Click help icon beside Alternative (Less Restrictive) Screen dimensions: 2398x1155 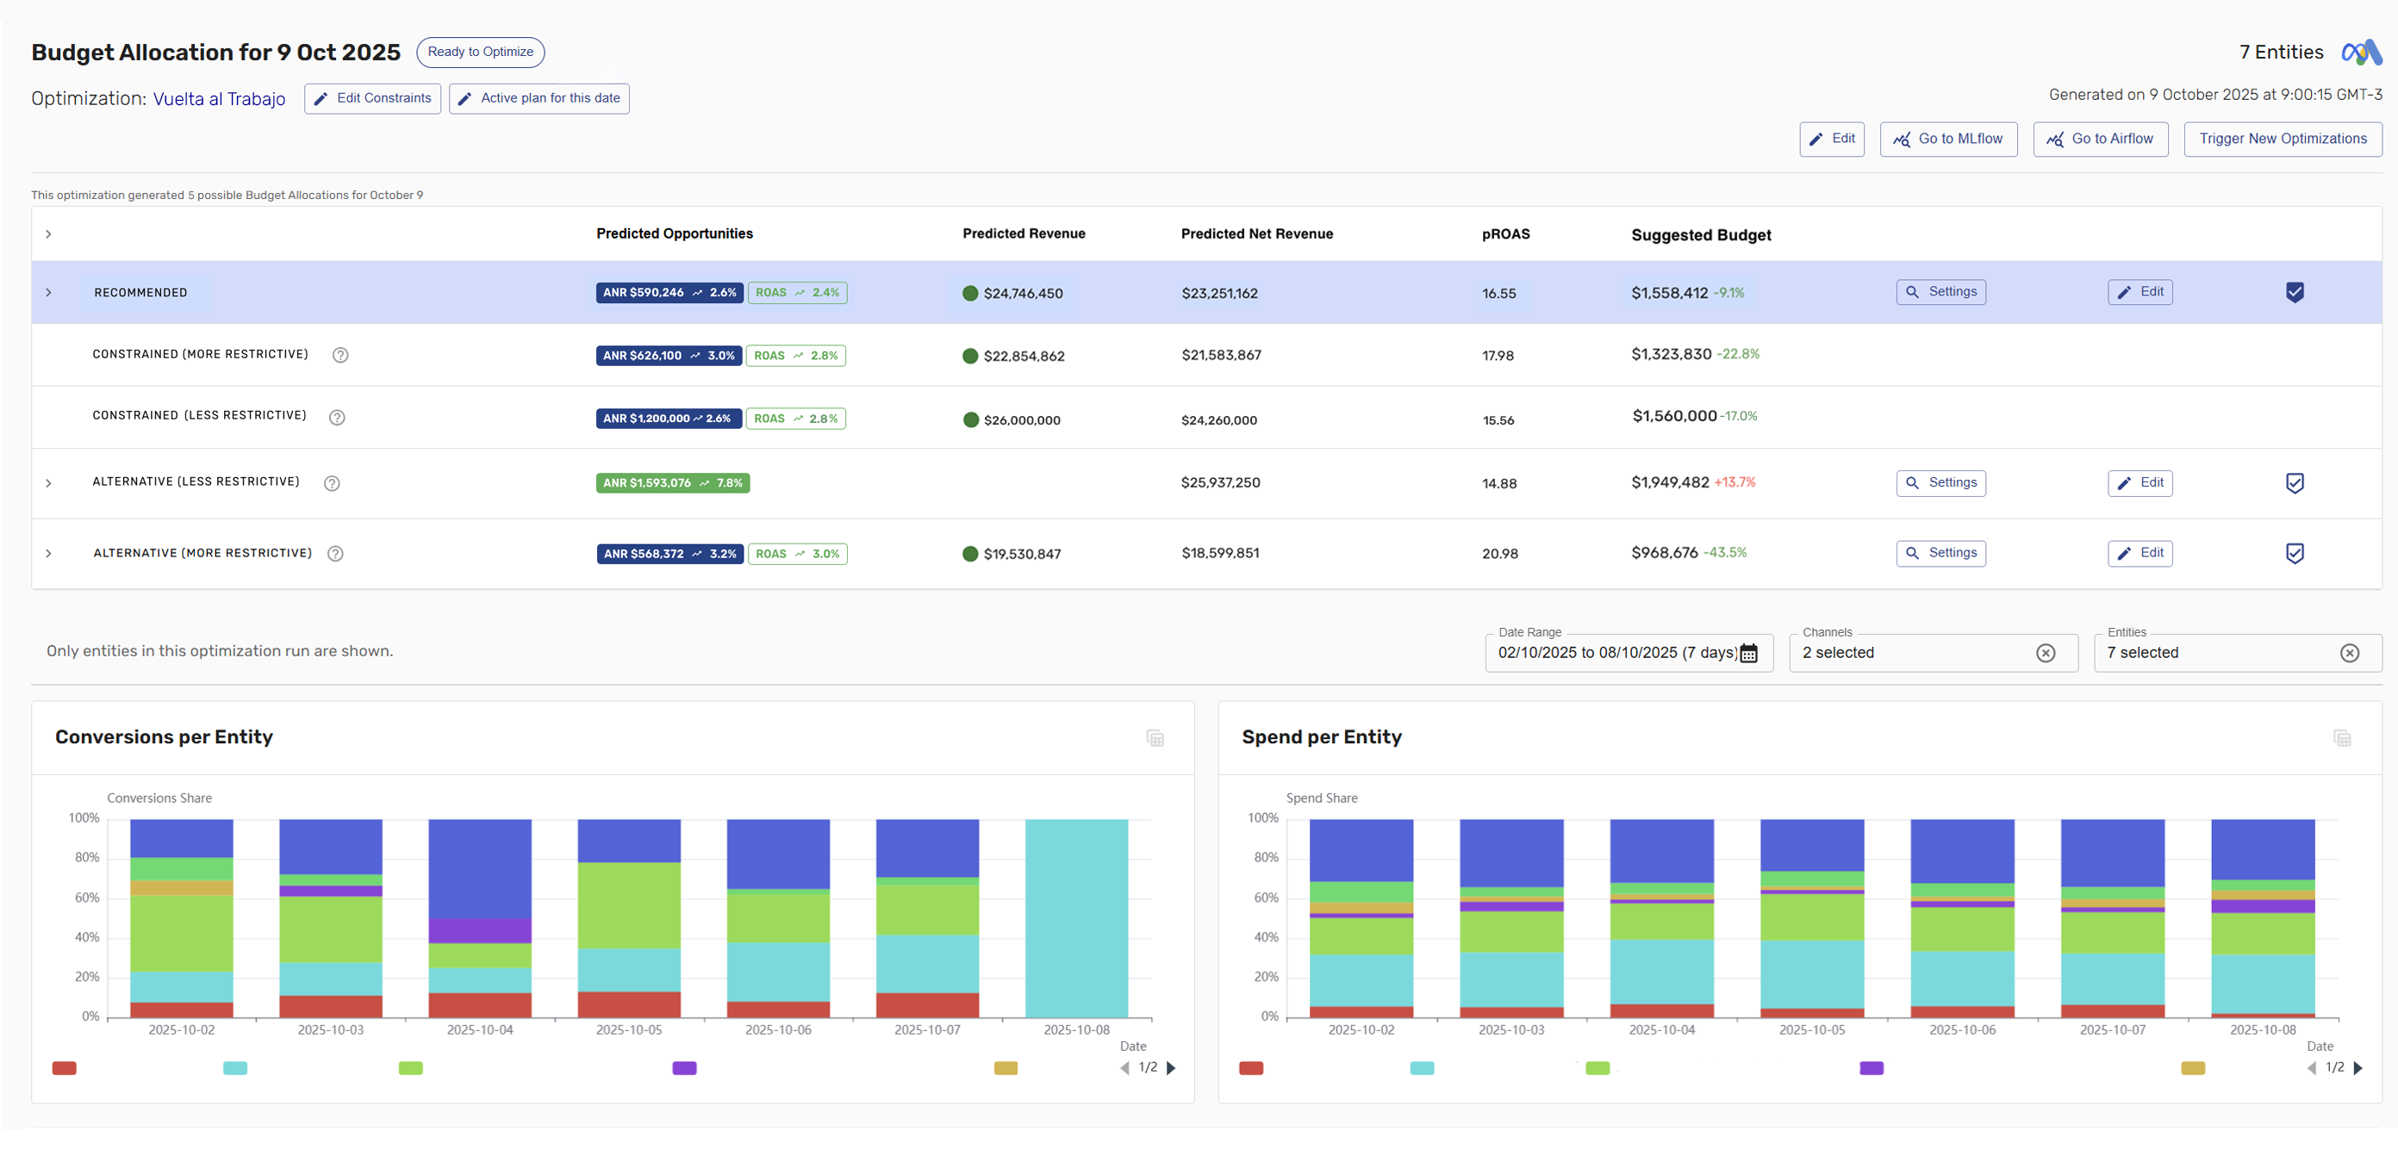(x=332, y=483)
